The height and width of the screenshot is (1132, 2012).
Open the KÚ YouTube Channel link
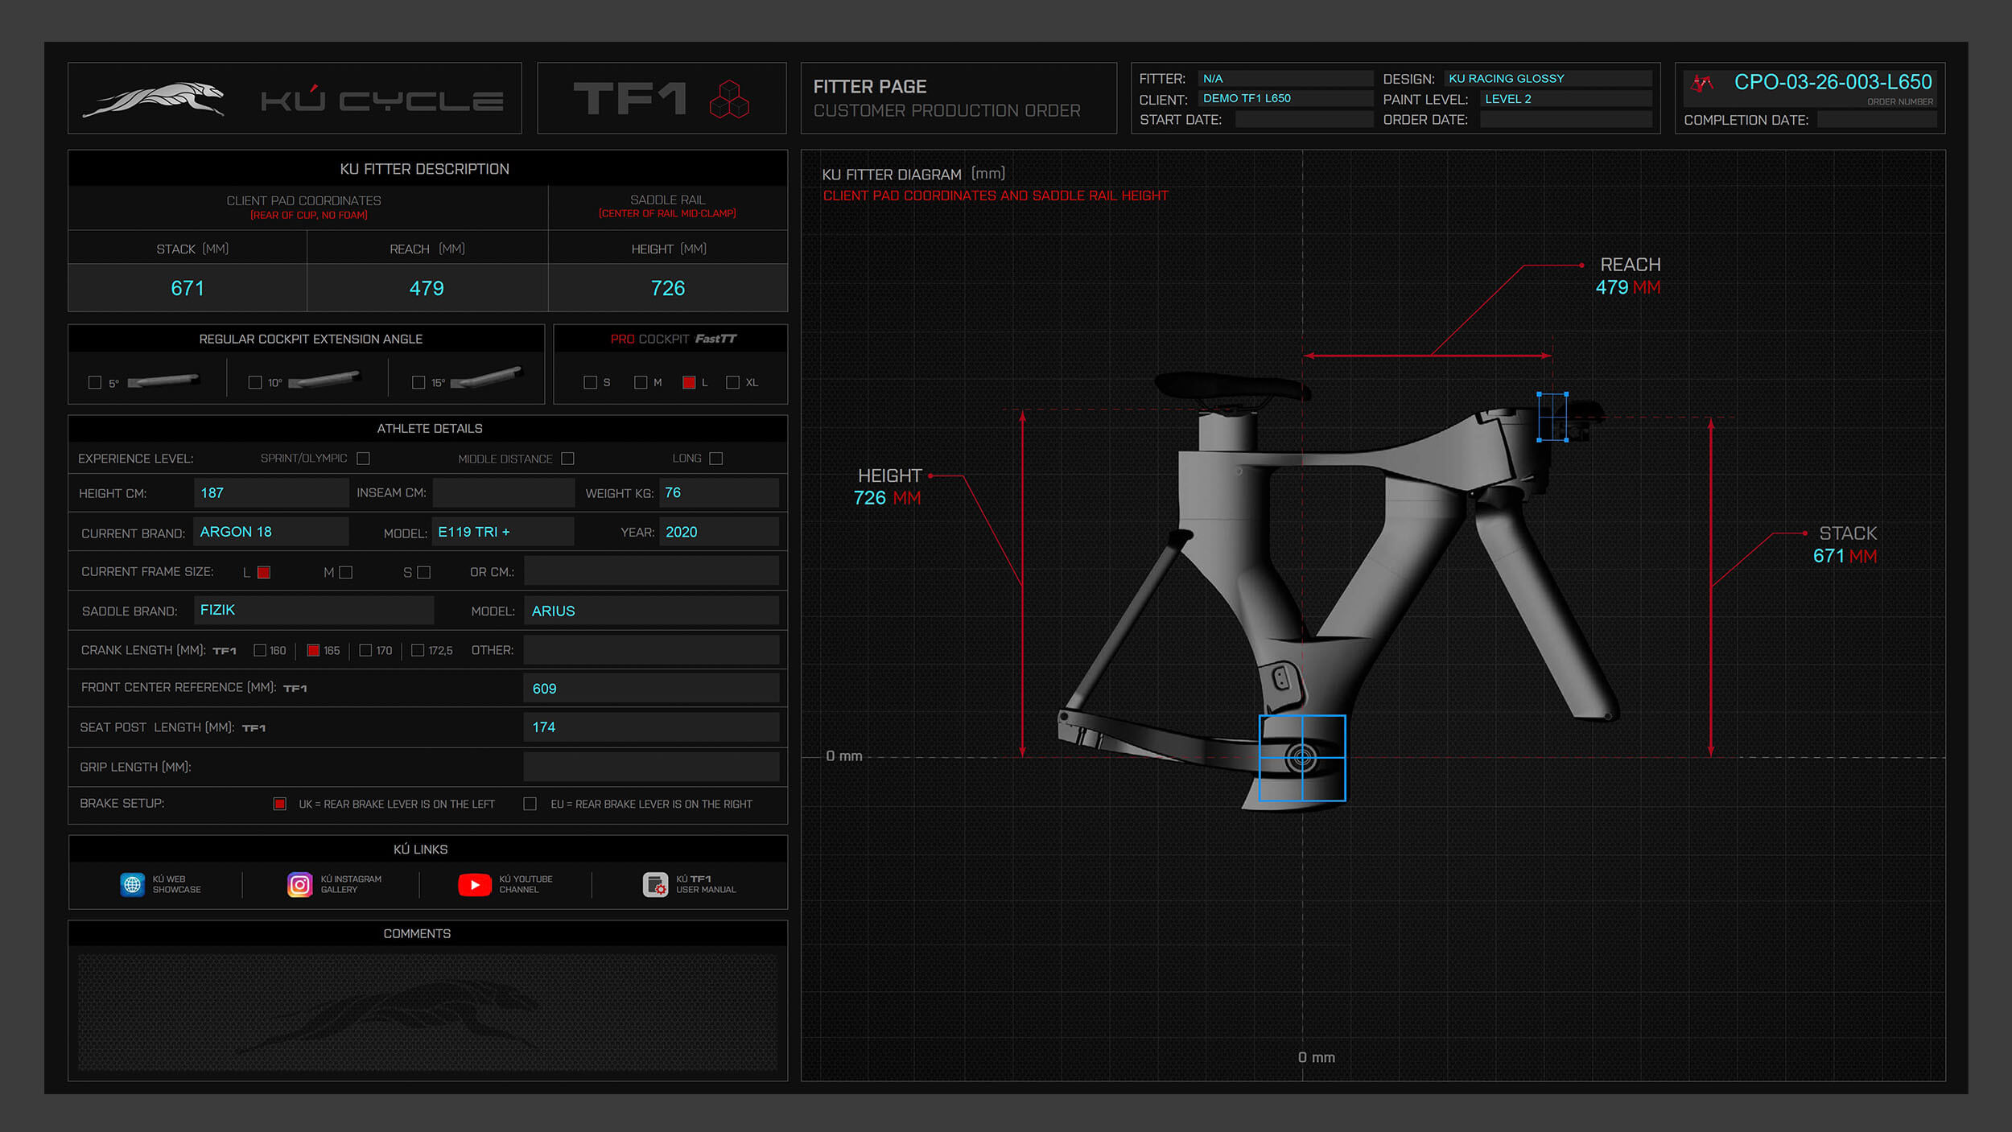pos(526,884)
